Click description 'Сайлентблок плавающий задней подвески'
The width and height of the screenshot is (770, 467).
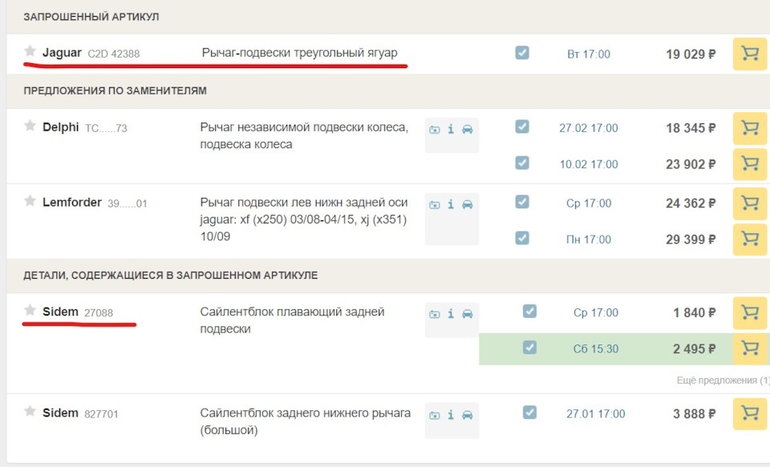point(292,320)
